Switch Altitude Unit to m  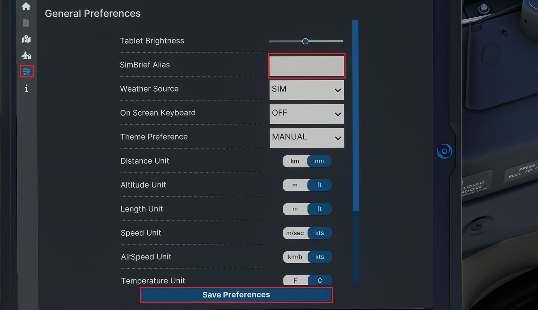pos(295,185)
